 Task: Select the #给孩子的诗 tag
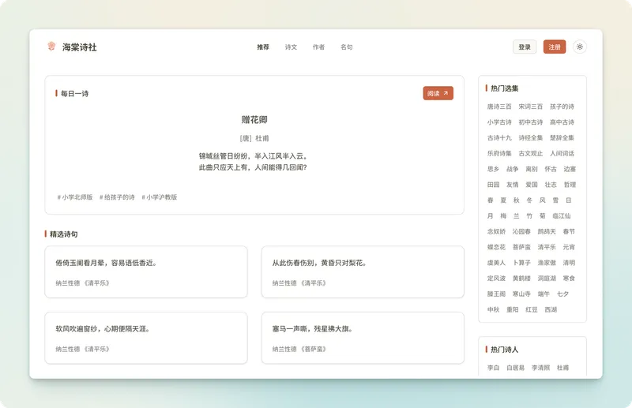pyautogui.click(x=117, y=197)
